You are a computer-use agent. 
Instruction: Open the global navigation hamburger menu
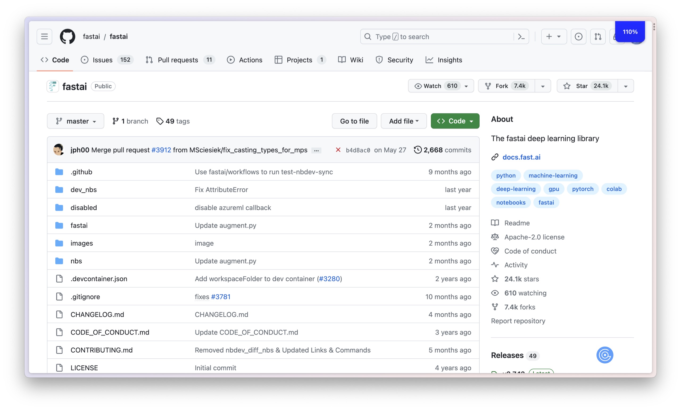click(44, 36)
